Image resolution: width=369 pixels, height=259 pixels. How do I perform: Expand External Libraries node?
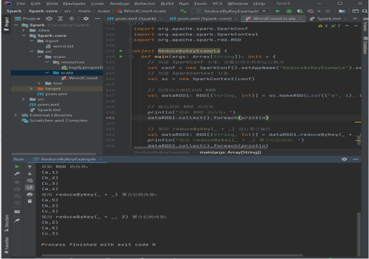[16, 115]
